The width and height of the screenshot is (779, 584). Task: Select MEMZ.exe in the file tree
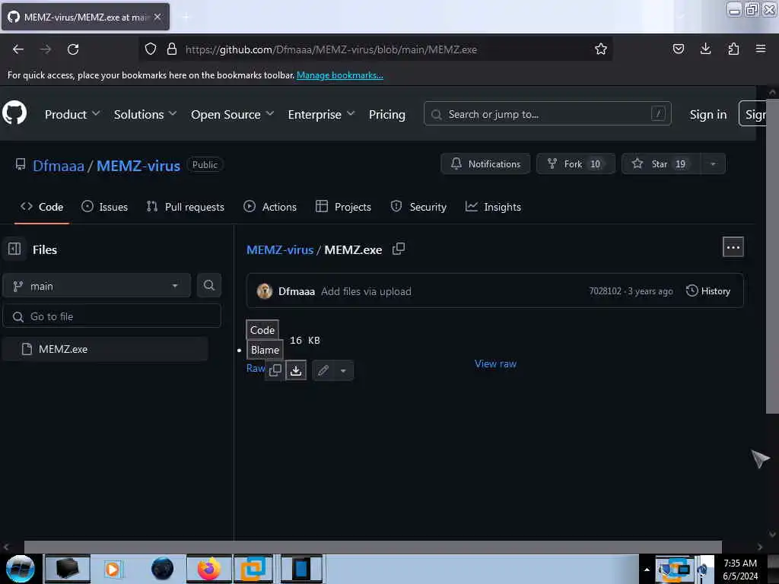click(x=105, y=349)
